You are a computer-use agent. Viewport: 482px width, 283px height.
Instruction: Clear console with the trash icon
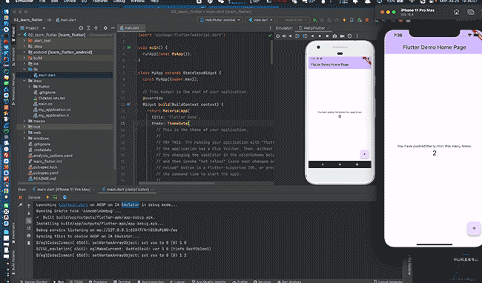pyautogui.click(x=29, y=243)
